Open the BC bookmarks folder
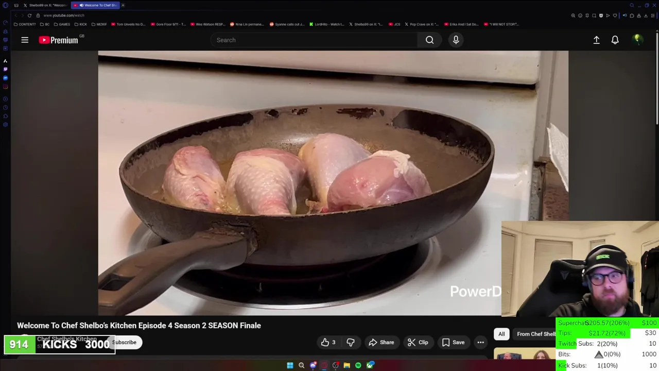 (45, 24)
